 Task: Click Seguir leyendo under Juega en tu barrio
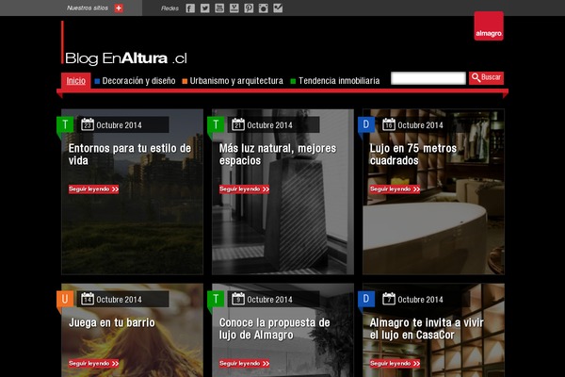(93, 363)
